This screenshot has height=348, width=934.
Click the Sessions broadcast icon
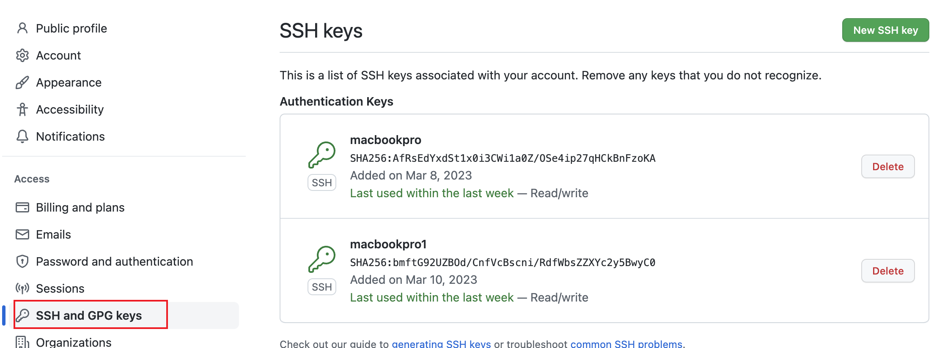[22, 288]
